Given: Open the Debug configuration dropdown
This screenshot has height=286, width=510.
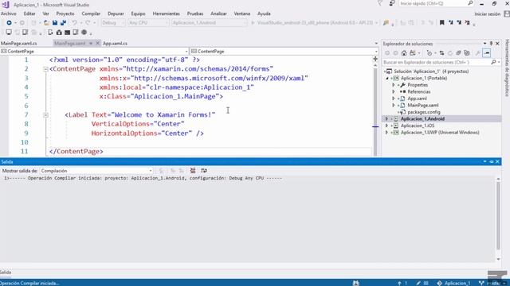Looking at the screenshot, I should pos(113,23).
